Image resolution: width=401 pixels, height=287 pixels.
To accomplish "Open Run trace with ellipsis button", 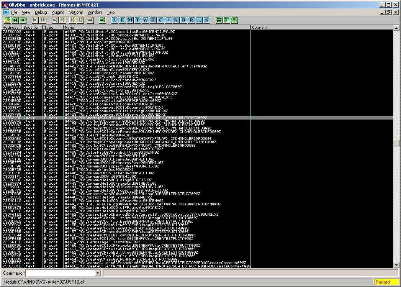I will (199, 20).
